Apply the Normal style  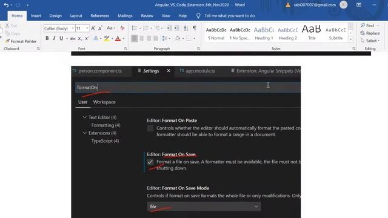(216, 33)
